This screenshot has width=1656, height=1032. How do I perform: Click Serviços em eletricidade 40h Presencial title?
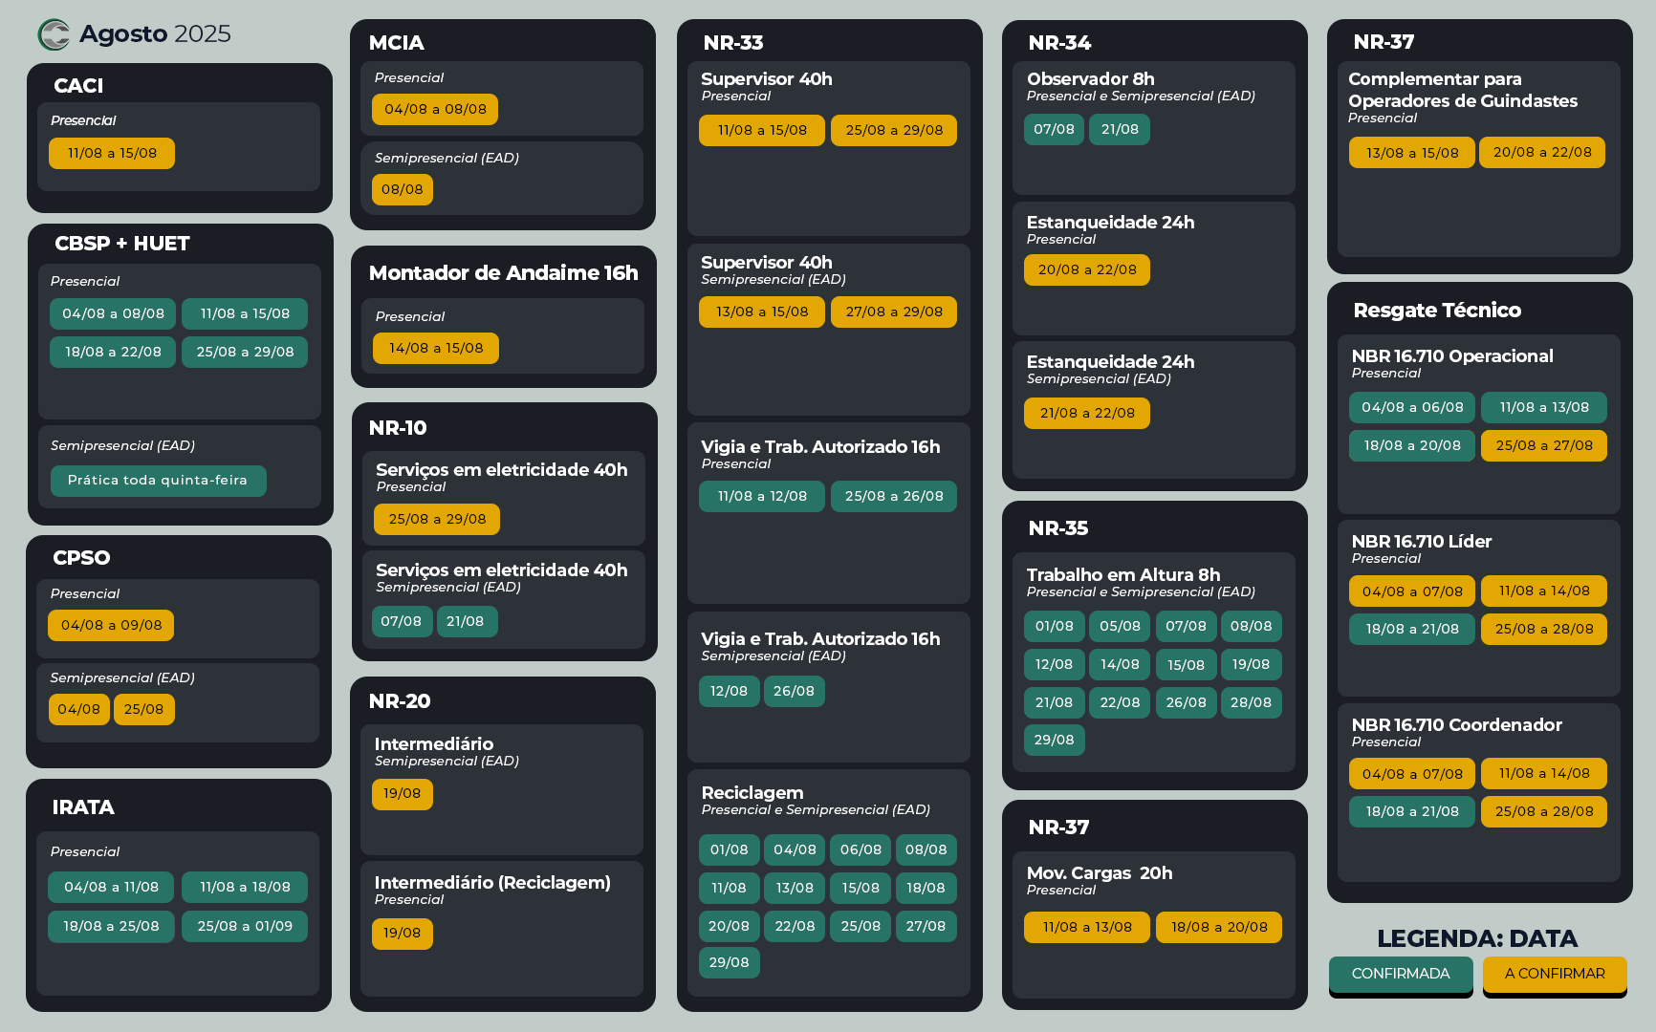(502, 469)
